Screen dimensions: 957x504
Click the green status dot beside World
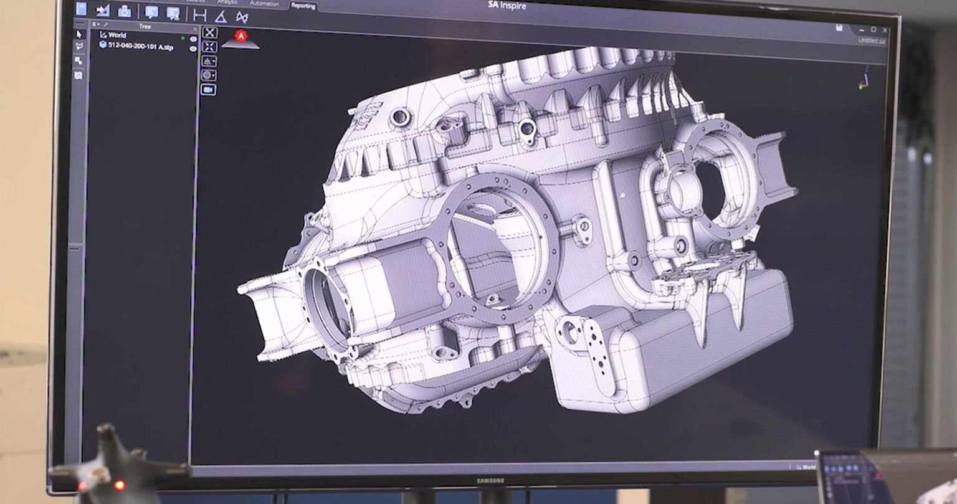click(x=183, y=38)
